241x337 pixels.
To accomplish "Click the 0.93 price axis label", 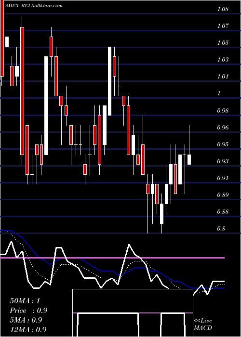I will [223, 161].
